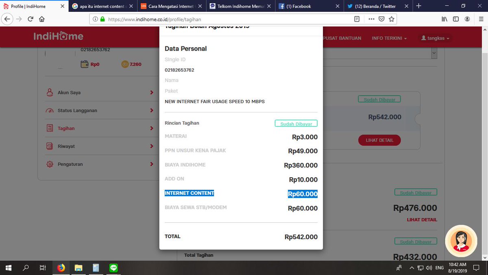
Task: Open Pengaturan in sidebar menu
Action: click(x=70, y=164)
